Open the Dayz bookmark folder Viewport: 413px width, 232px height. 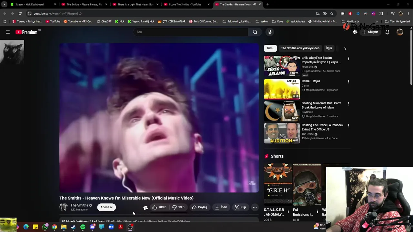pyautogui.click(x=277, y=22)
